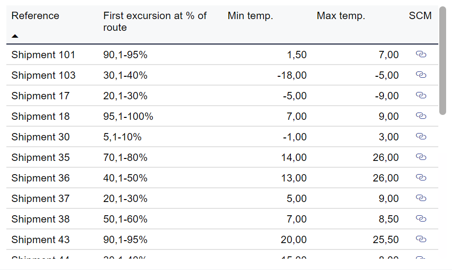452x270 pixels.
Task: Select the Shipment 101 row reference
Action: coord(43,55)
